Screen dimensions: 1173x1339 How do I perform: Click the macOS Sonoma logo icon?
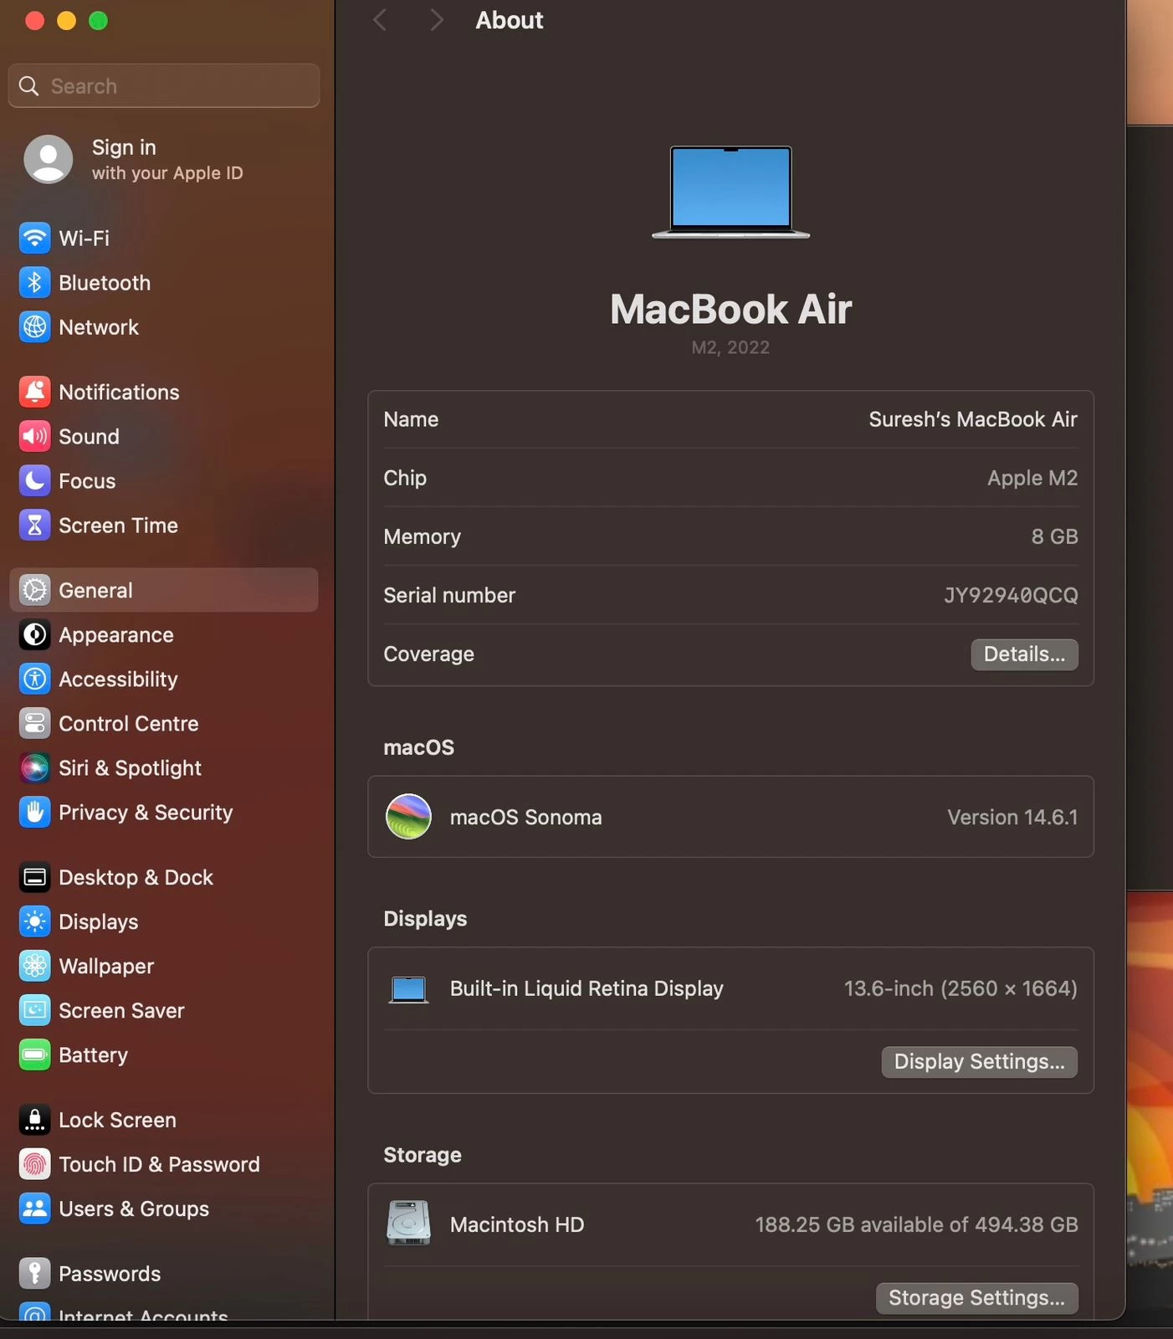(408, 817)
